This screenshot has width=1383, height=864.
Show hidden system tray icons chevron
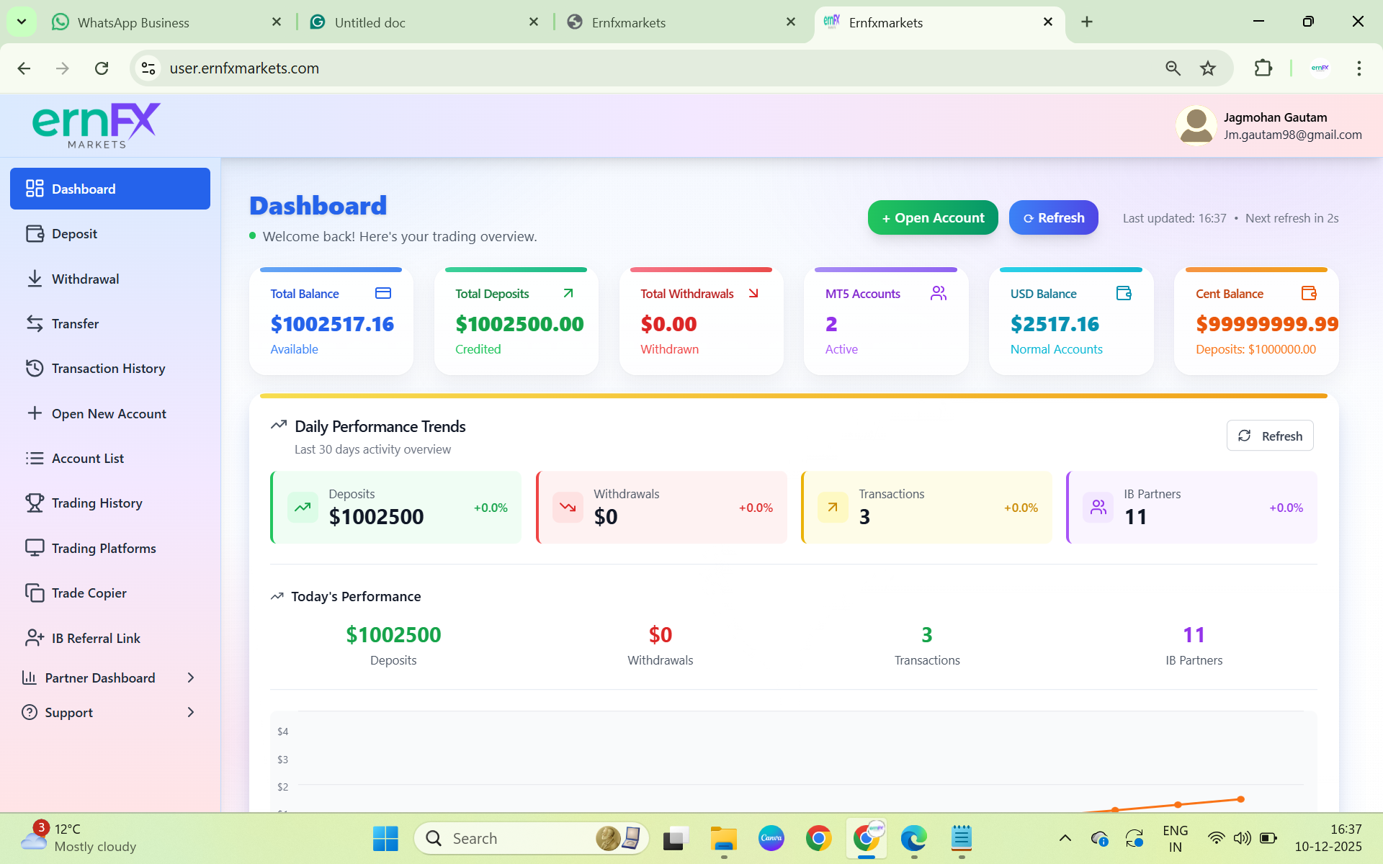[x=1065, y=838]
